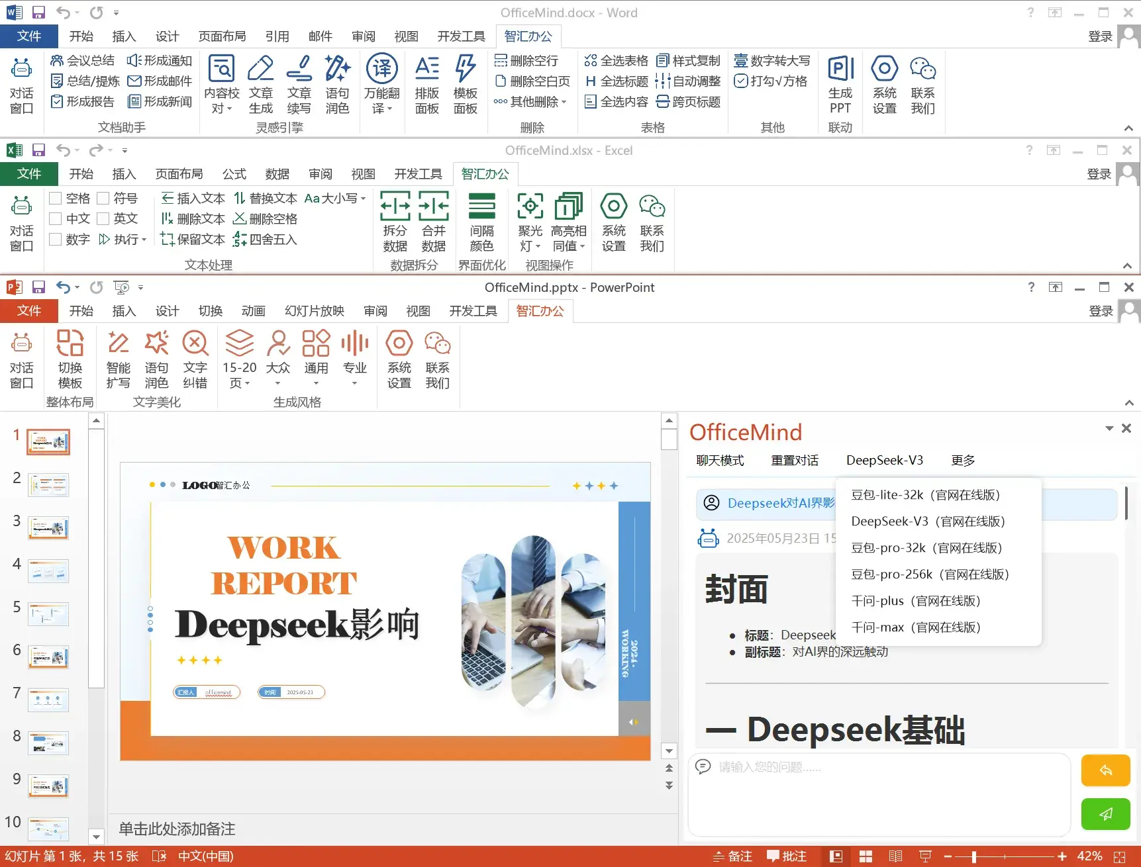
Task: Enable the 中文 checkbox in Excel ribbon
Action: click(x=56, y=218)
